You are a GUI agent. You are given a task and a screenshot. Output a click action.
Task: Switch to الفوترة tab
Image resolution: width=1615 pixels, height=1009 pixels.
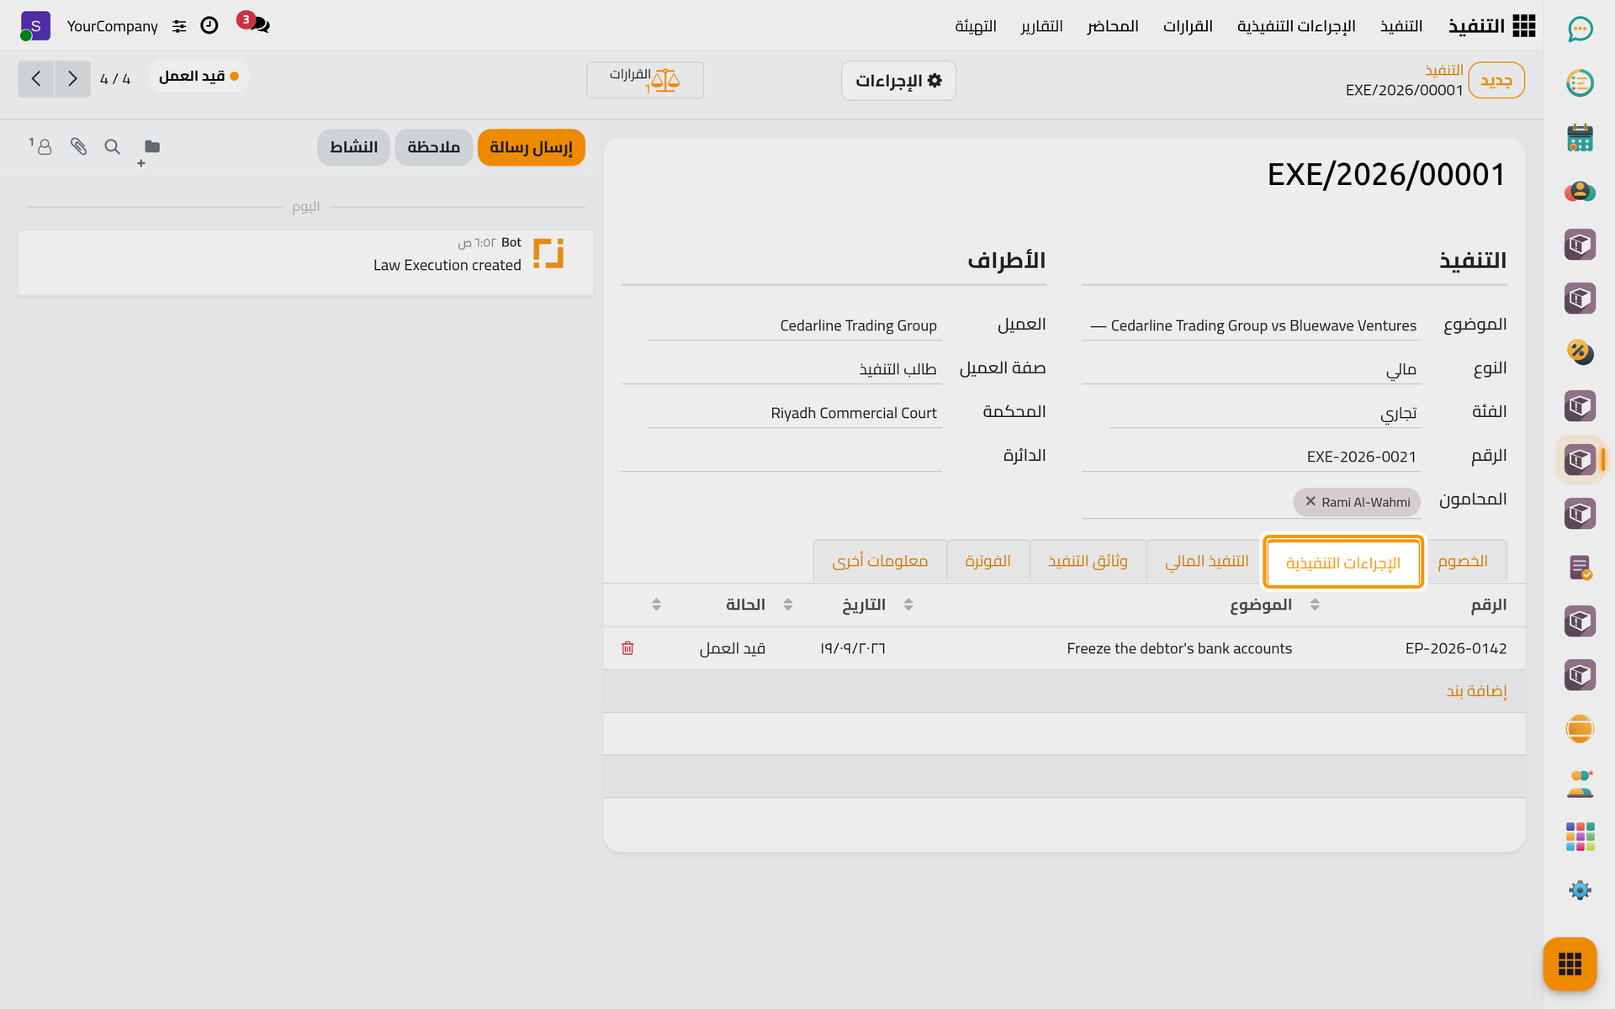[x=988, y=562]
